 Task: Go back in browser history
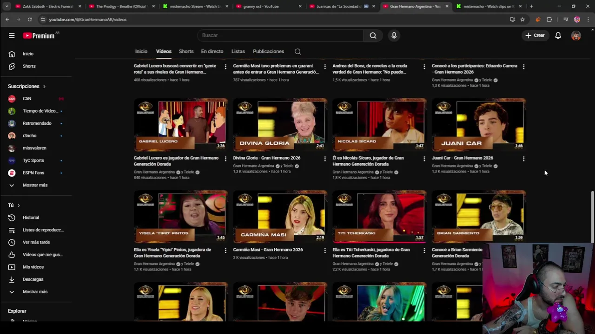7,19
